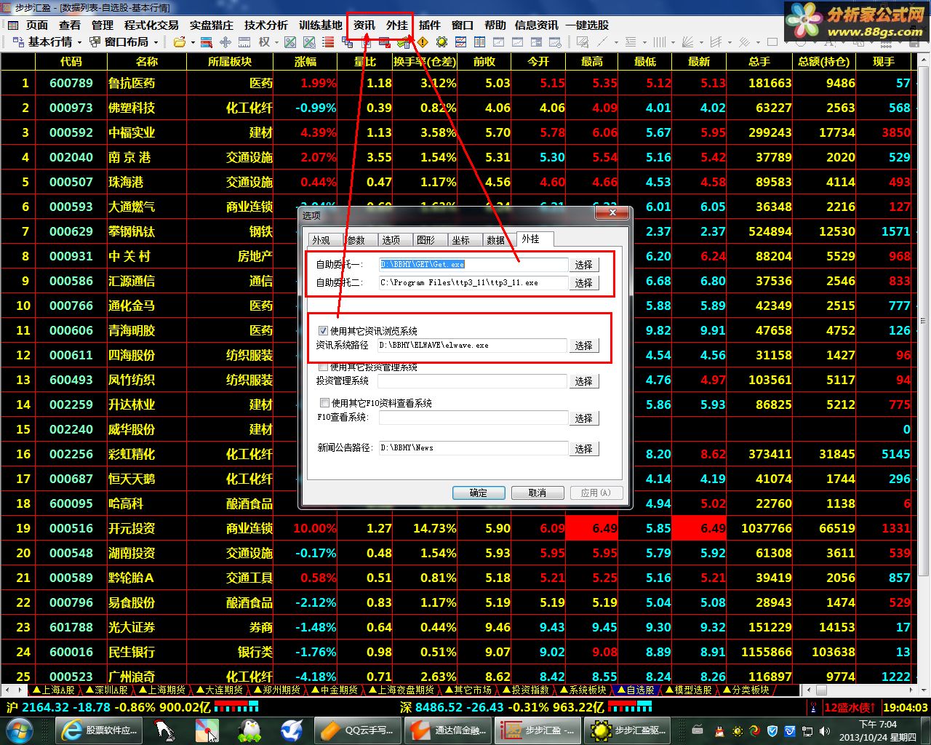Click the rectangle drawing tool icon
This screenshot has height=745, width=931.
pos(772,42)
